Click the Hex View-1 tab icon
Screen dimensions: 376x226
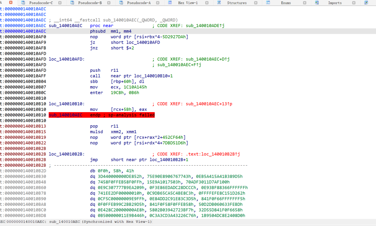tap(170, 3)
